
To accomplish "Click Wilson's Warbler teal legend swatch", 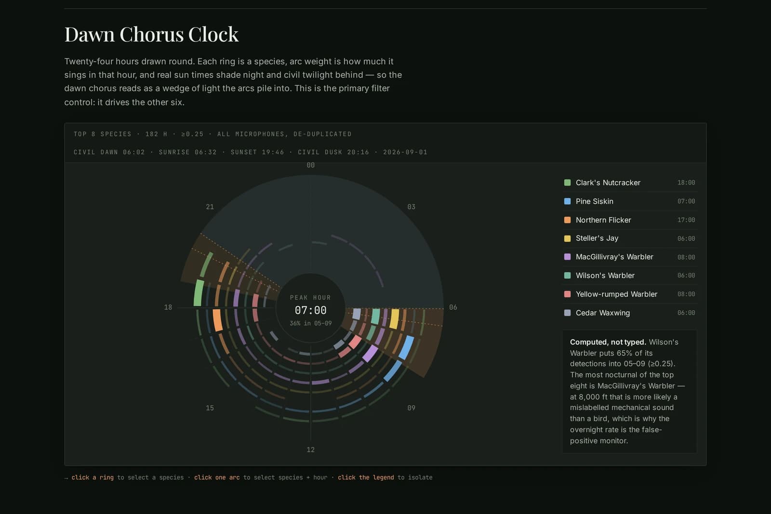I will click(567, 276).
